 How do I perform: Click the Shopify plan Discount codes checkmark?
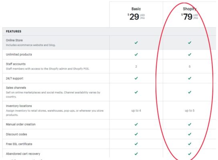coord(190,134)
